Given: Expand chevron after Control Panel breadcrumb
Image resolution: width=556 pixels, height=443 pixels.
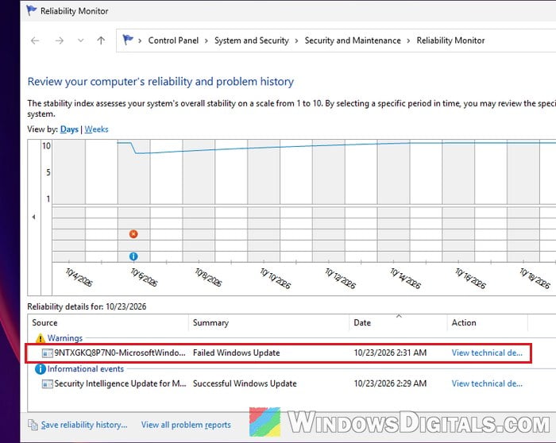Looking at the screenshot, I should [x=207, y=41].
